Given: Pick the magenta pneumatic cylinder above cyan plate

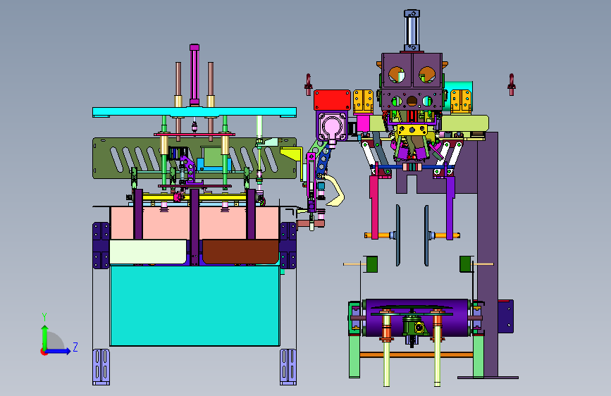Looking at the screenshot, I should 195,75.
